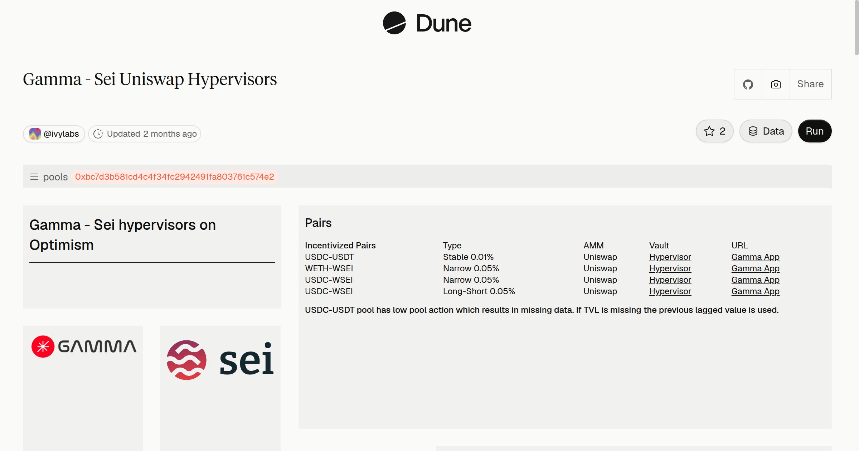
Task: Click the Share button
Action: click(x=810, y=84)
